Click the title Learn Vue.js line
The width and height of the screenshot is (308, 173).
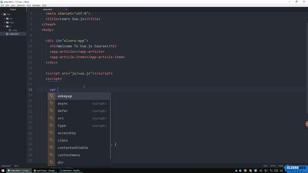coord(73,19)
